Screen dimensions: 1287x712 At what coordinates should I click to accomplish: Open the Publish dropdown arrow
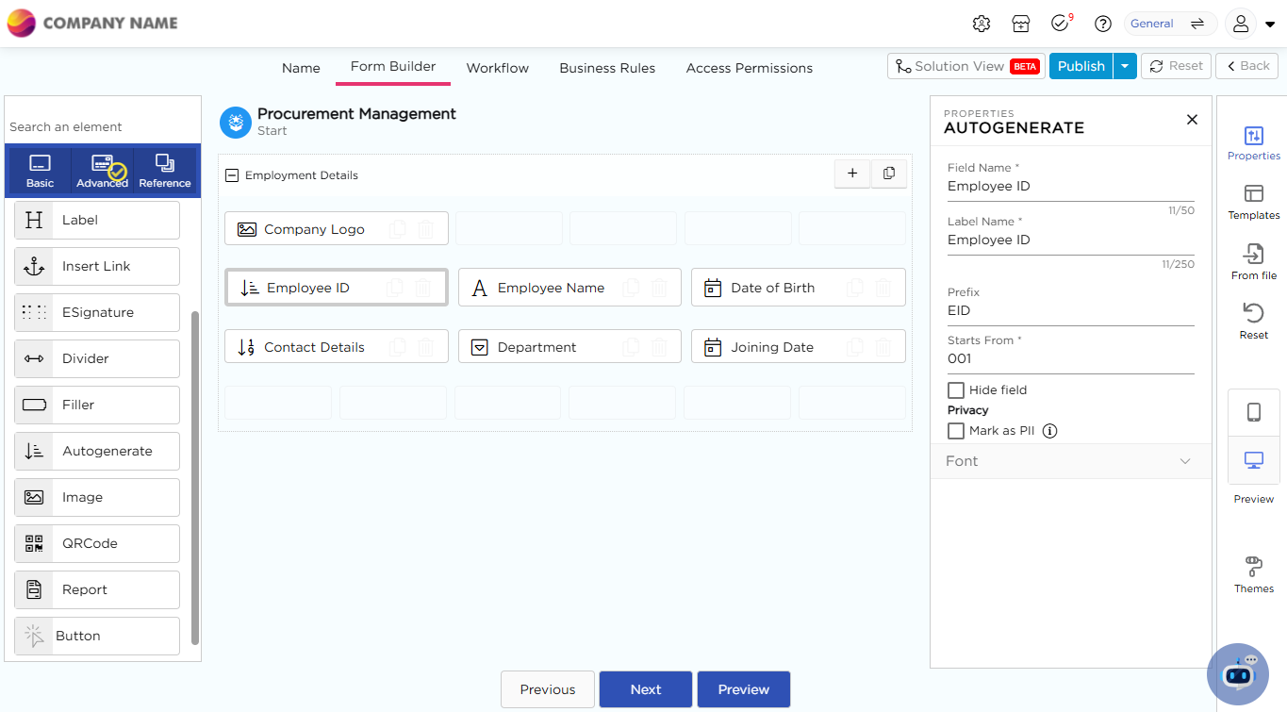(x=1125, y=66)
